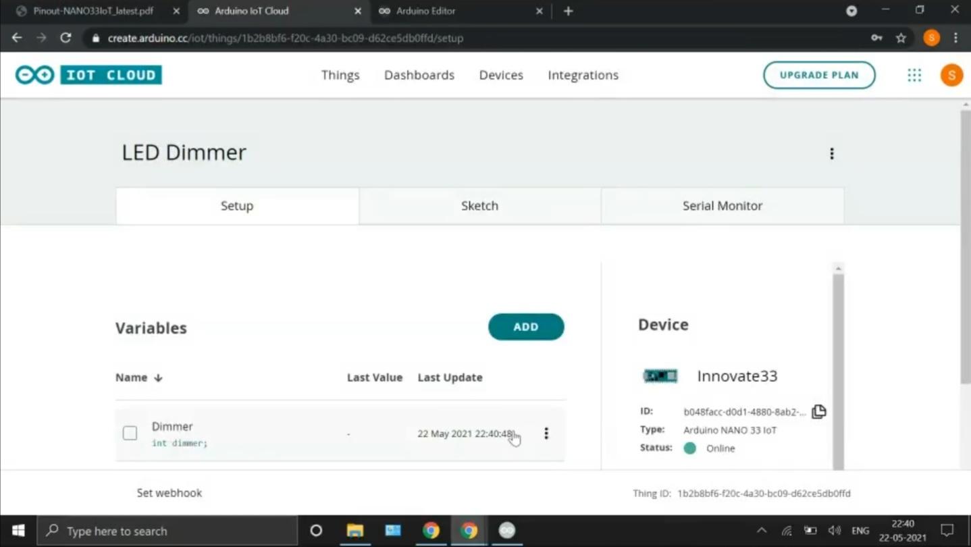Switch to the Sketch tab
The image size is (971, 547).
(479, 206)
